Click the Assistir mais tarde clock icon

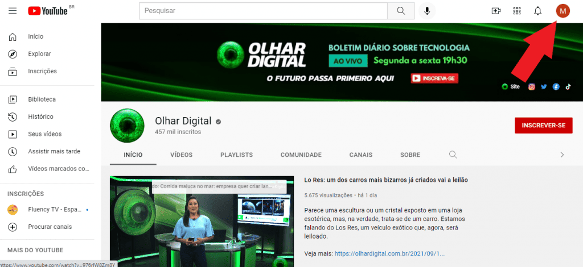pyautogui.click(x=13, y=151)
